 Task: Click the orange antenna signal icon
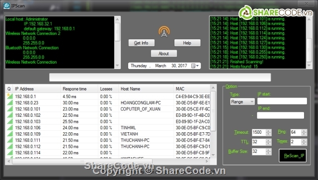[x=164, y=32]
